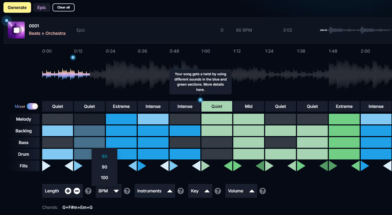The width and height of the screenshot is (392, 215).
Task: Jump to the 1:48 timeline marker
Action: tap(333, 51)
